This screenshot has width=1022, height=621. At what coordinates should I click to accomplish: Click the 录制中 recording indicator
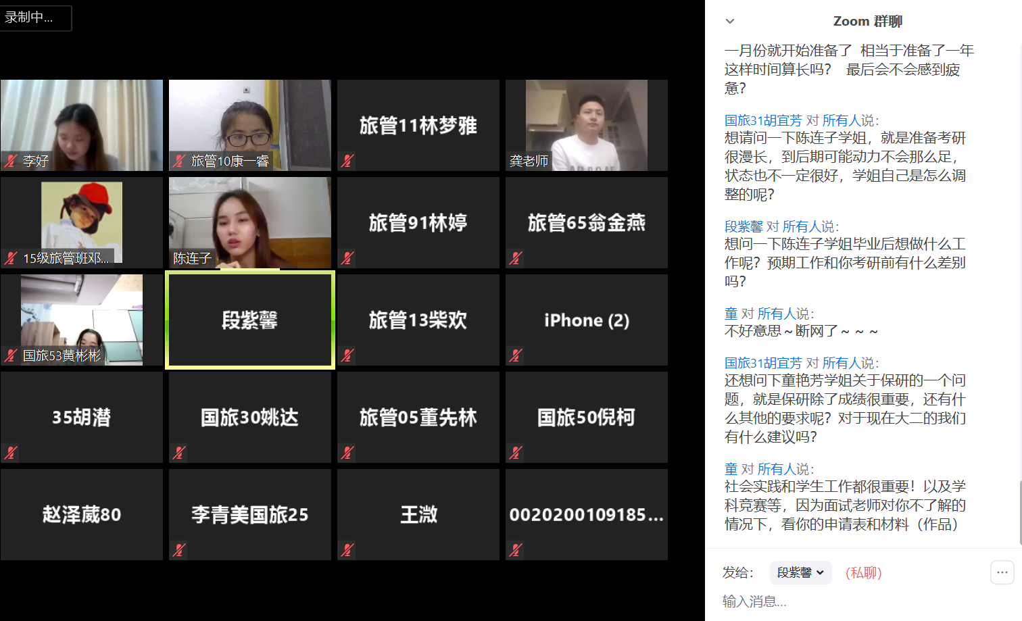coord(36,18)
